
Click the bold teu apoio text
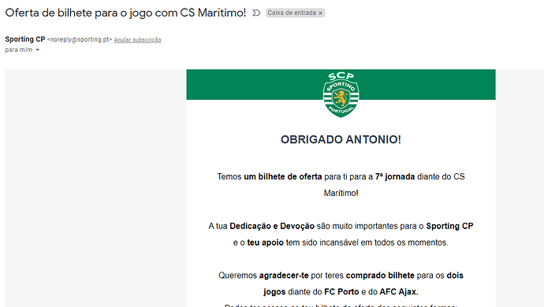click(x=266, y=242)
